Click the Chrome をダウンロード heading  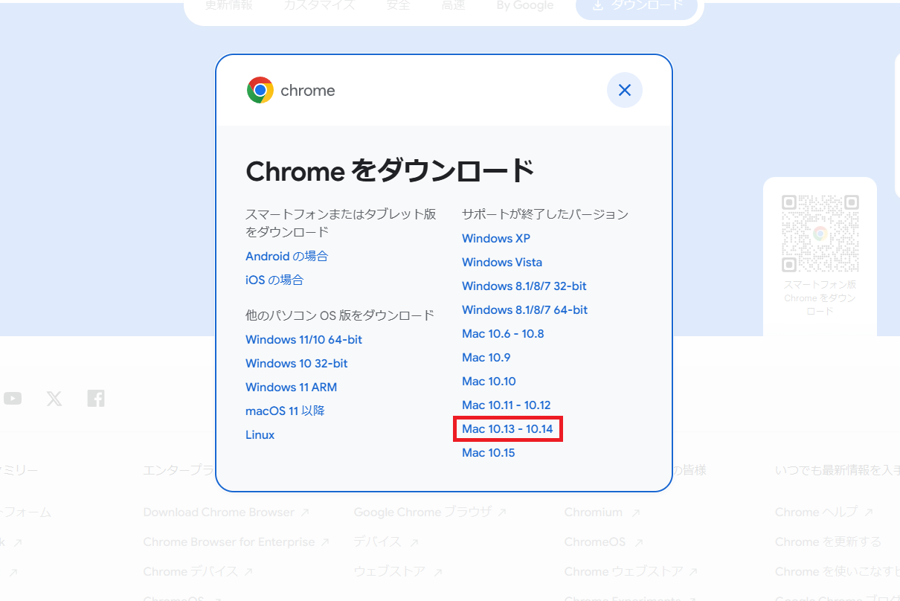pos(390,172)
